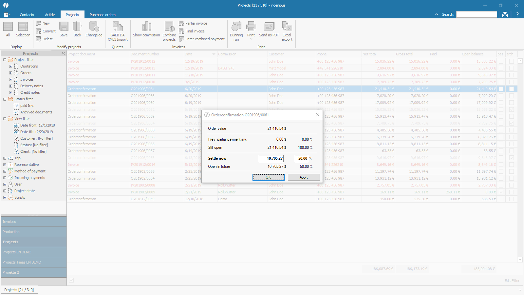Switch to the Purchase orders tab
524x295 pixels.
pos(103,15)
